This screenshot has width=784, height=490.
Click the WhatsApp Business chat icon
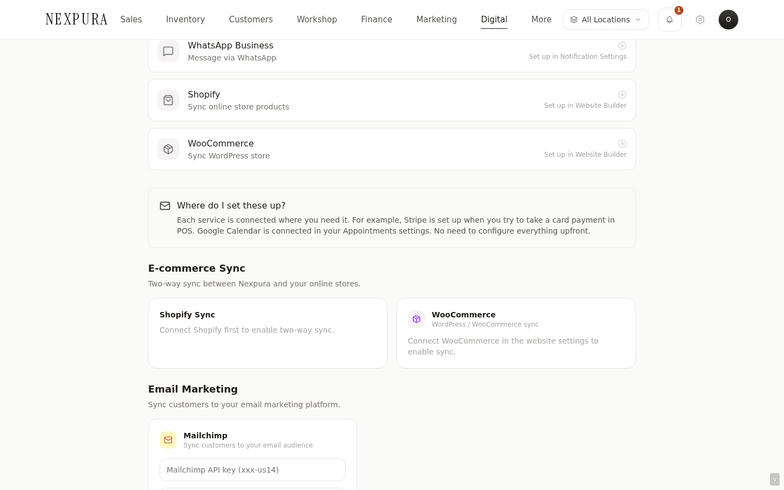coord(168,51)
